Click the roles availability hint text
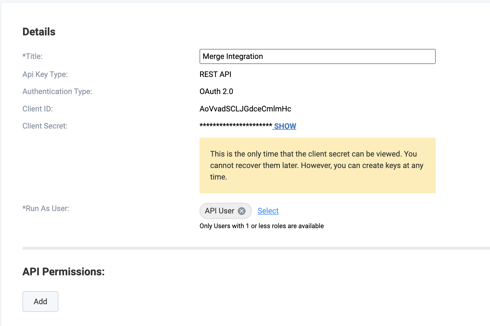 pyautogui.click(x=262, y=226)
